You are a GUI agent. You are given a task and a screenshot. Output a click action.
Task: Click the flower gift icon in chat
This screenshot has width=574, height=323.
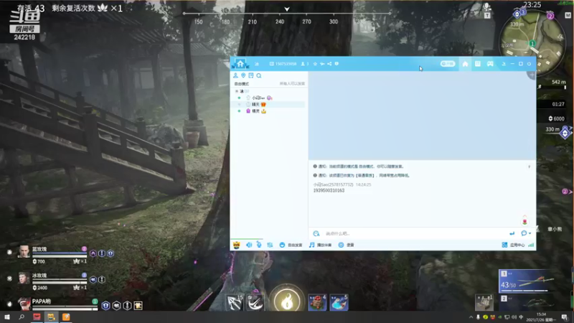pyautogui.click(x=524, y=220)
